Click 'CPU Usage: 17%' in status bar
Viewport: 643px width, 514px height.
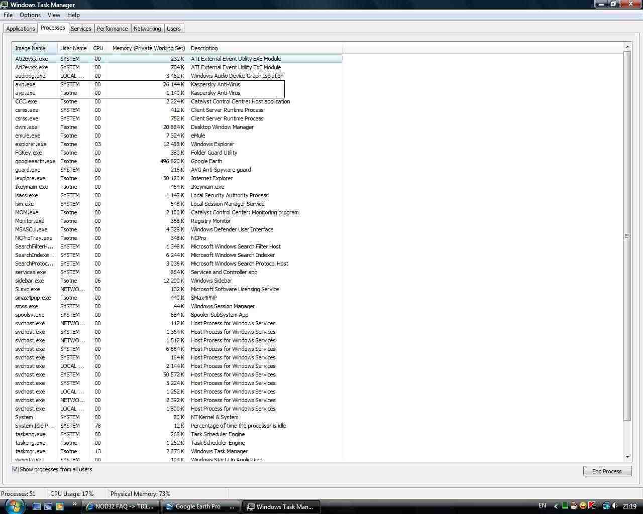tap(72, 494)
